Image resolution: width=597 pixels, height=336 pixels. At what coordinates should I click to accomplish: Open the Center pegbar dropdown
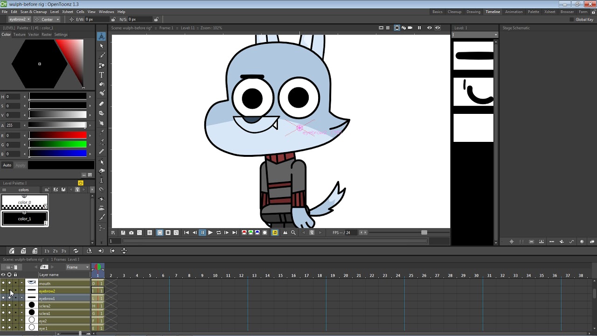(47, 19)
